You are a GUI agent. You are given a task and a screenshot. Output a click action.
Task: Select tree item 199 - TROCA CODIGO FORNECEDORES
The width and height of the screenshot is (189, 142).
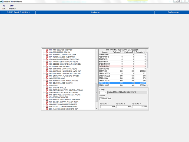pyautogui.click(x=63, y=107)
